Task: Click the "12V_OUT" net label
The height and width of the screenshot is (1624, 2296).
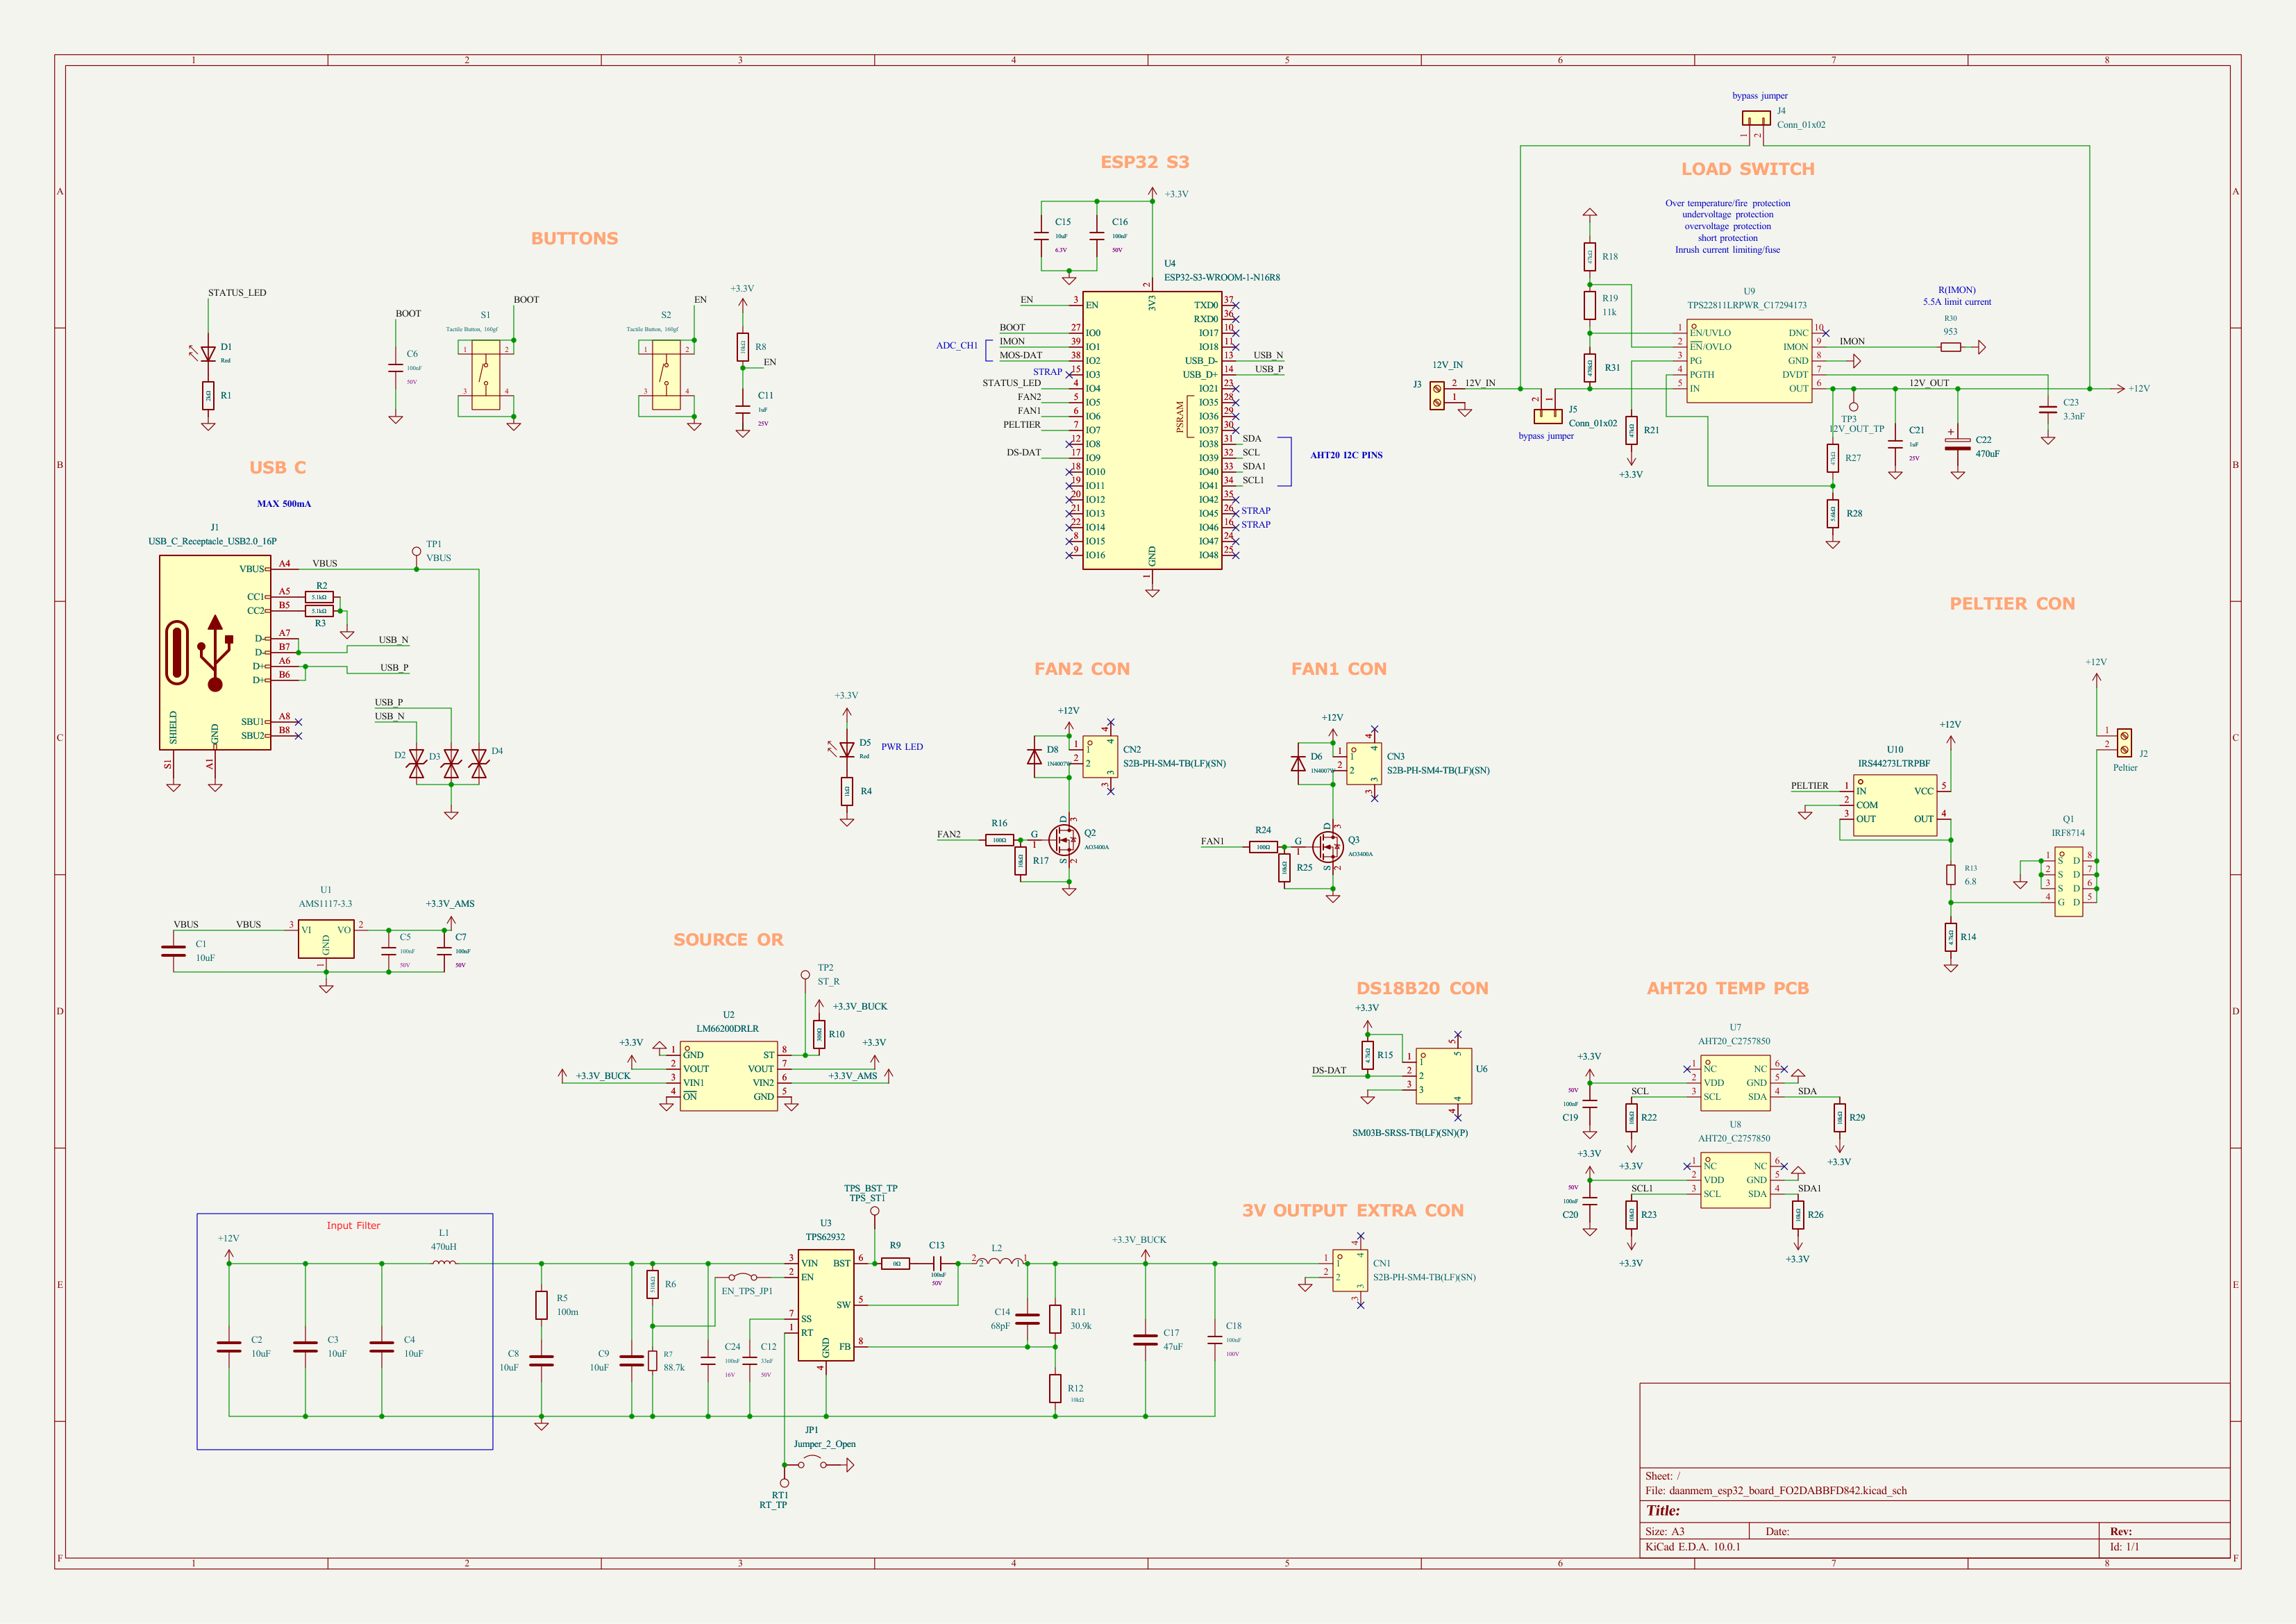Action: (1929, 383)
